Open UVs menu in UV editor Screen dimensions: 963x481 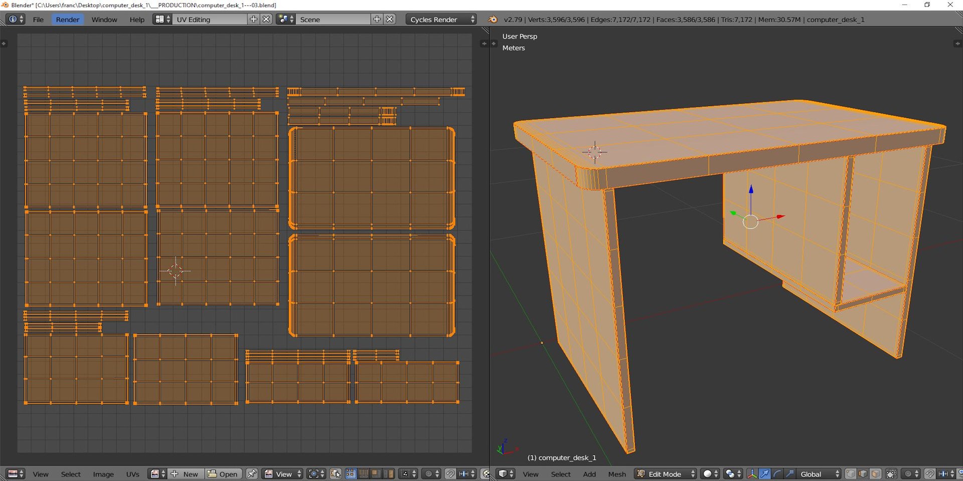[132, 474]
